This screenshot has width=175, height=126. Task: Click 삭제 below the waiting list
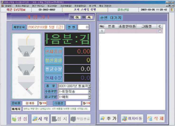156,118
